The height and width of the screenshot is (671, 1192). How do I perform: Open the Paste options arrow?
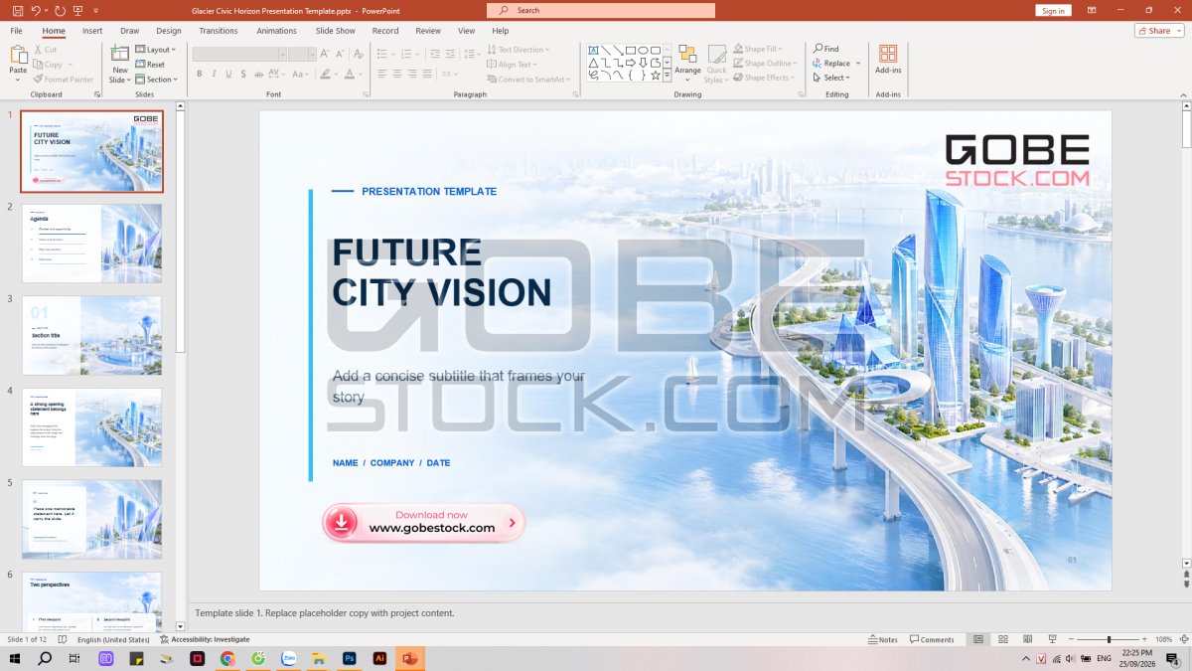tap(18, 79)
